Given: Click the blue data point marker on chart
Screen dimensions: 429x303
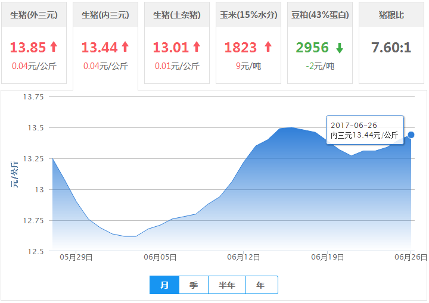Looking at the screenshot, I should 411,135.
